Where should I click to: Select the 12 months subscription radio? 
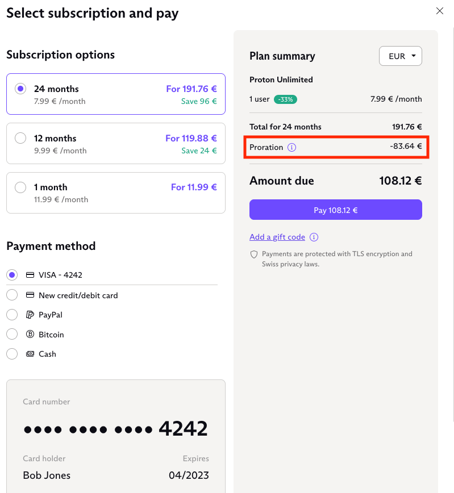point(20,138)
